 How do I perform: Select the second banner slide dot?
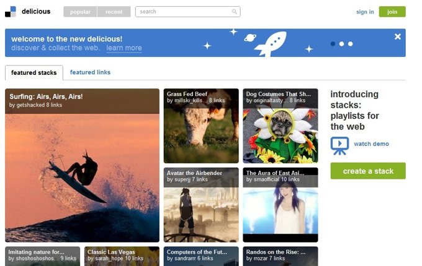(341, 44)
